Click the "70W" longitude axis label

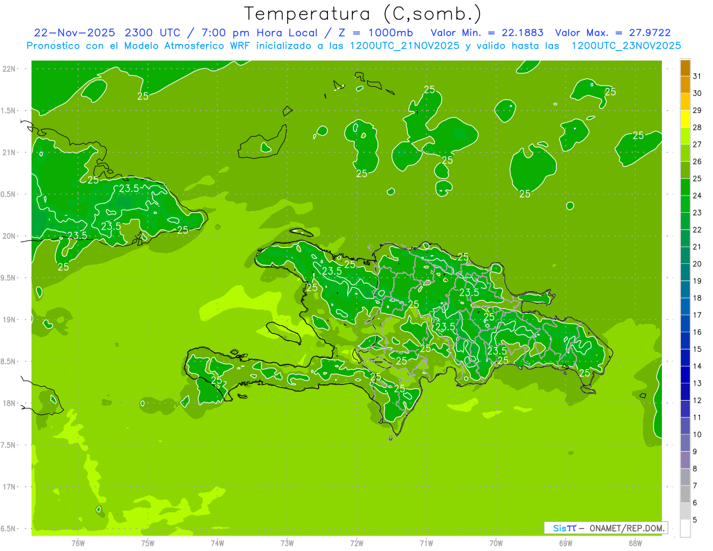[x=496, y=543]
